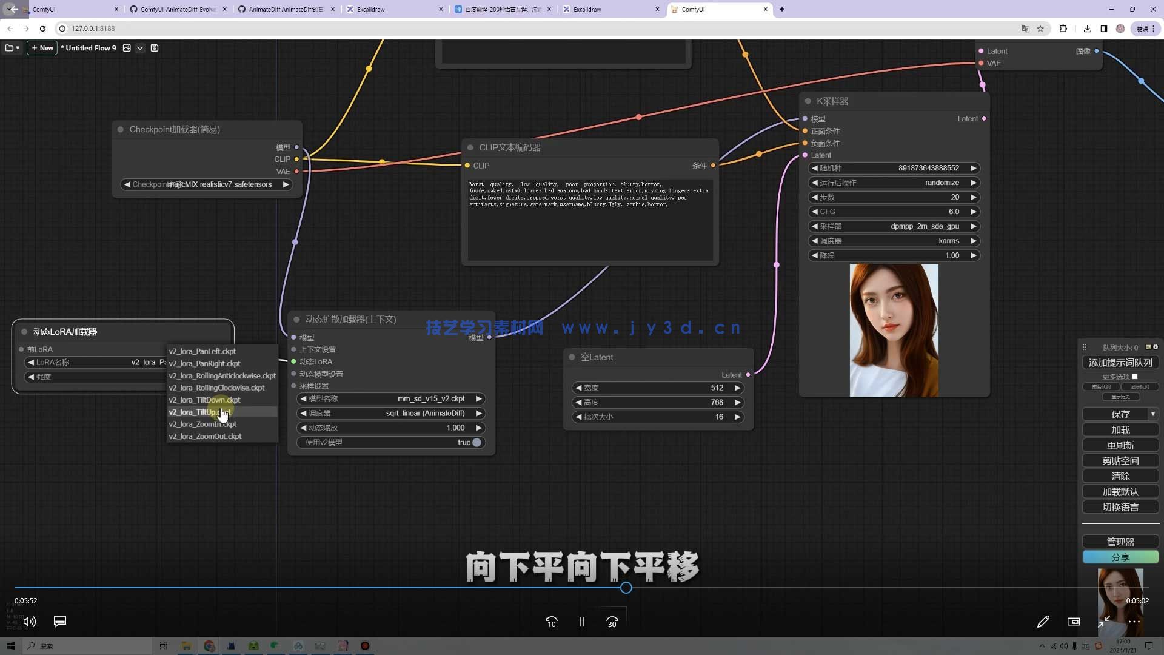Click the skip back 10 seconds icon

(x=551, y=622)
